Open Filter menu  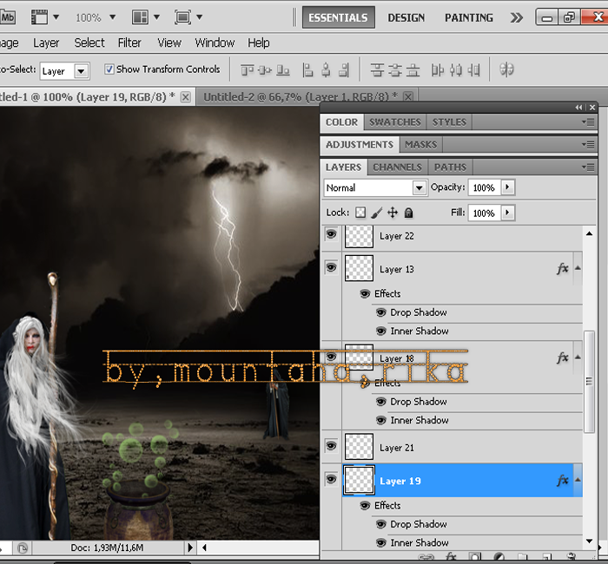[129, 43]
